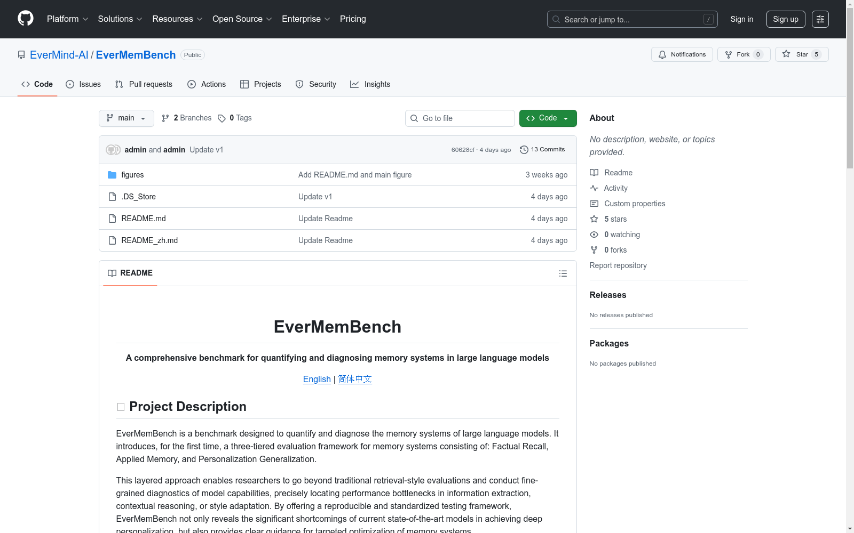The height and width of the screenshot is (533, 854).
Task: Click the vertical page scrollbar
Action: click(x=850, y=88)
